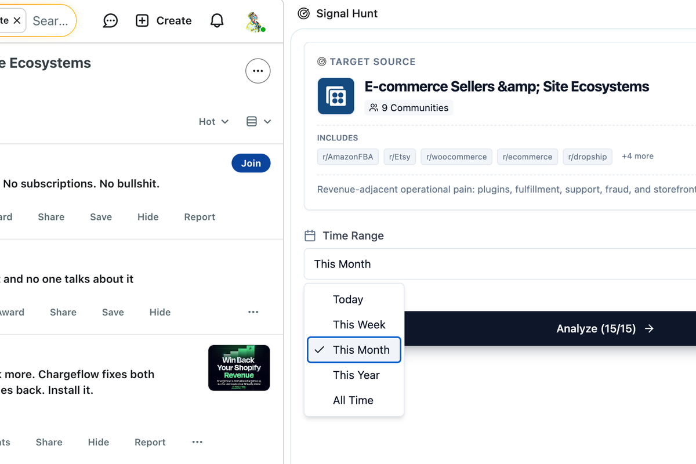Hide the No subscriptions post
Image resolution: width=696 pixels, height=464 pixels.
[x=148, y=217]
